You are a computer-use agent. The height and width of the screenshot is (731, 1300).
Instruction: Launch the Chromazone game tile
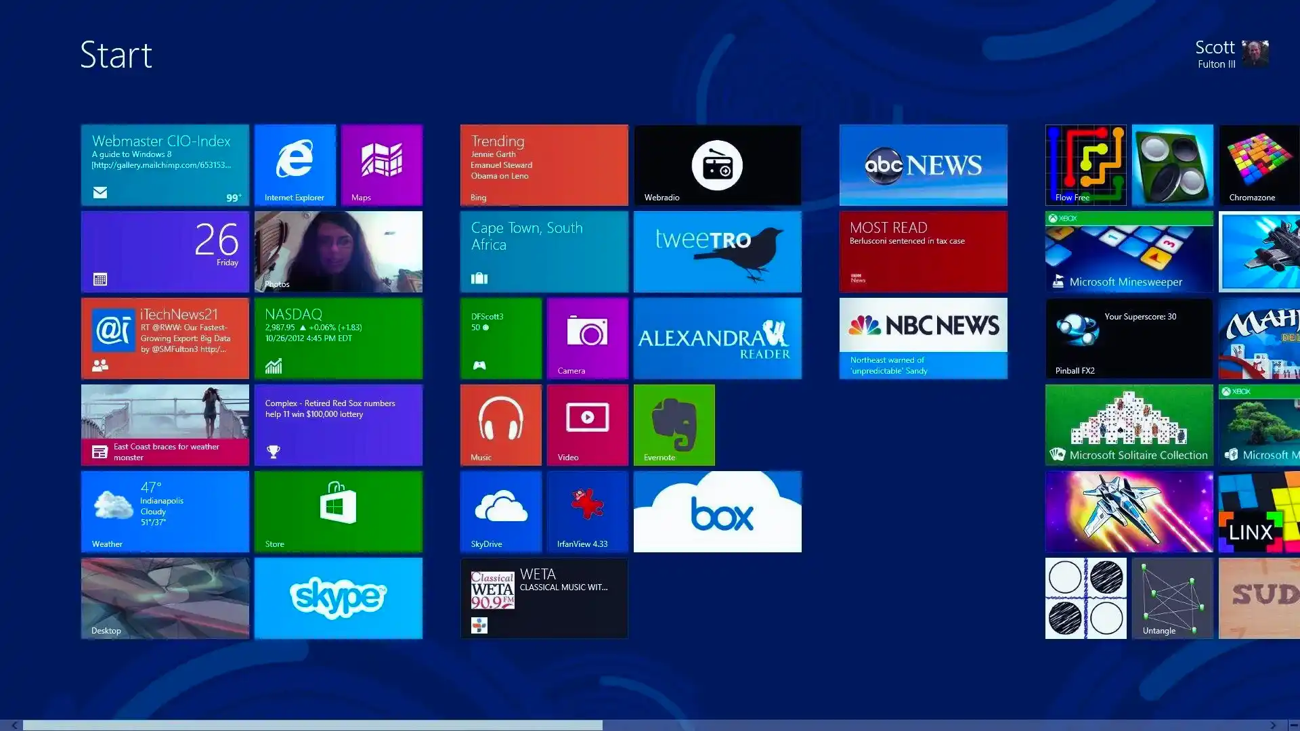1259,165
